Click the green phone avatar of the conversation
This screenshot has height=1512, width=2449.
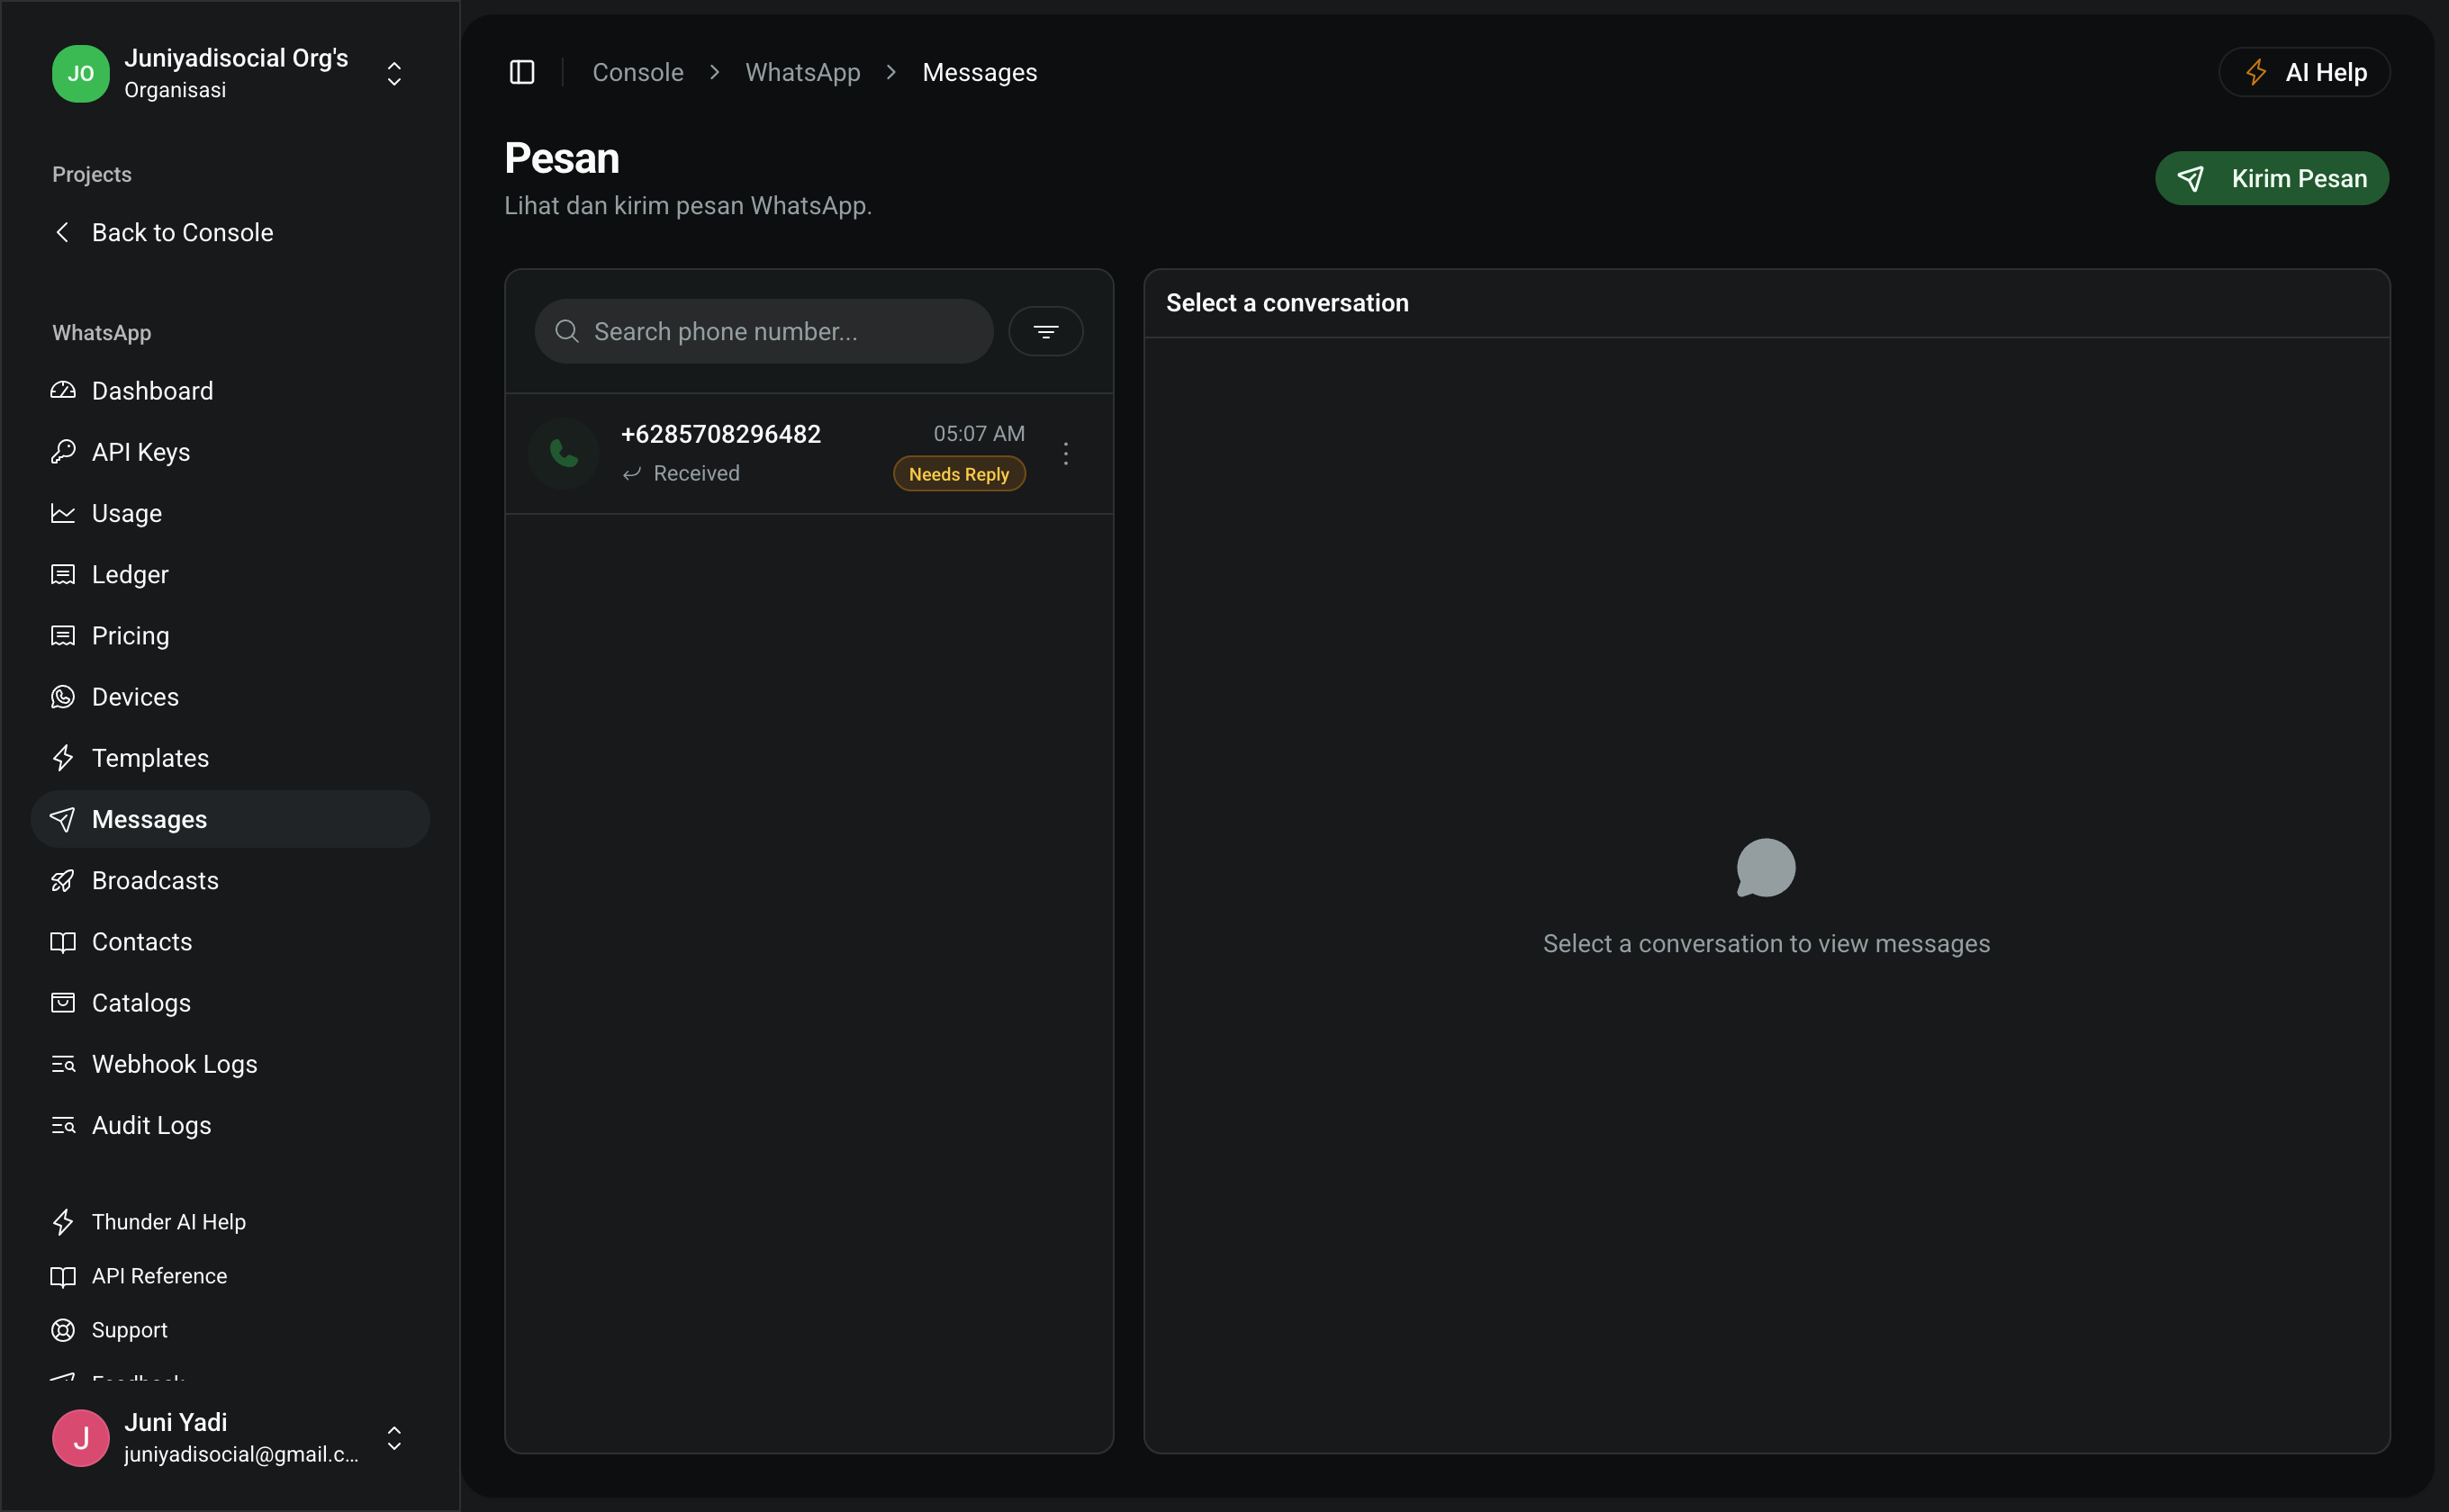[x=564, y=453]
